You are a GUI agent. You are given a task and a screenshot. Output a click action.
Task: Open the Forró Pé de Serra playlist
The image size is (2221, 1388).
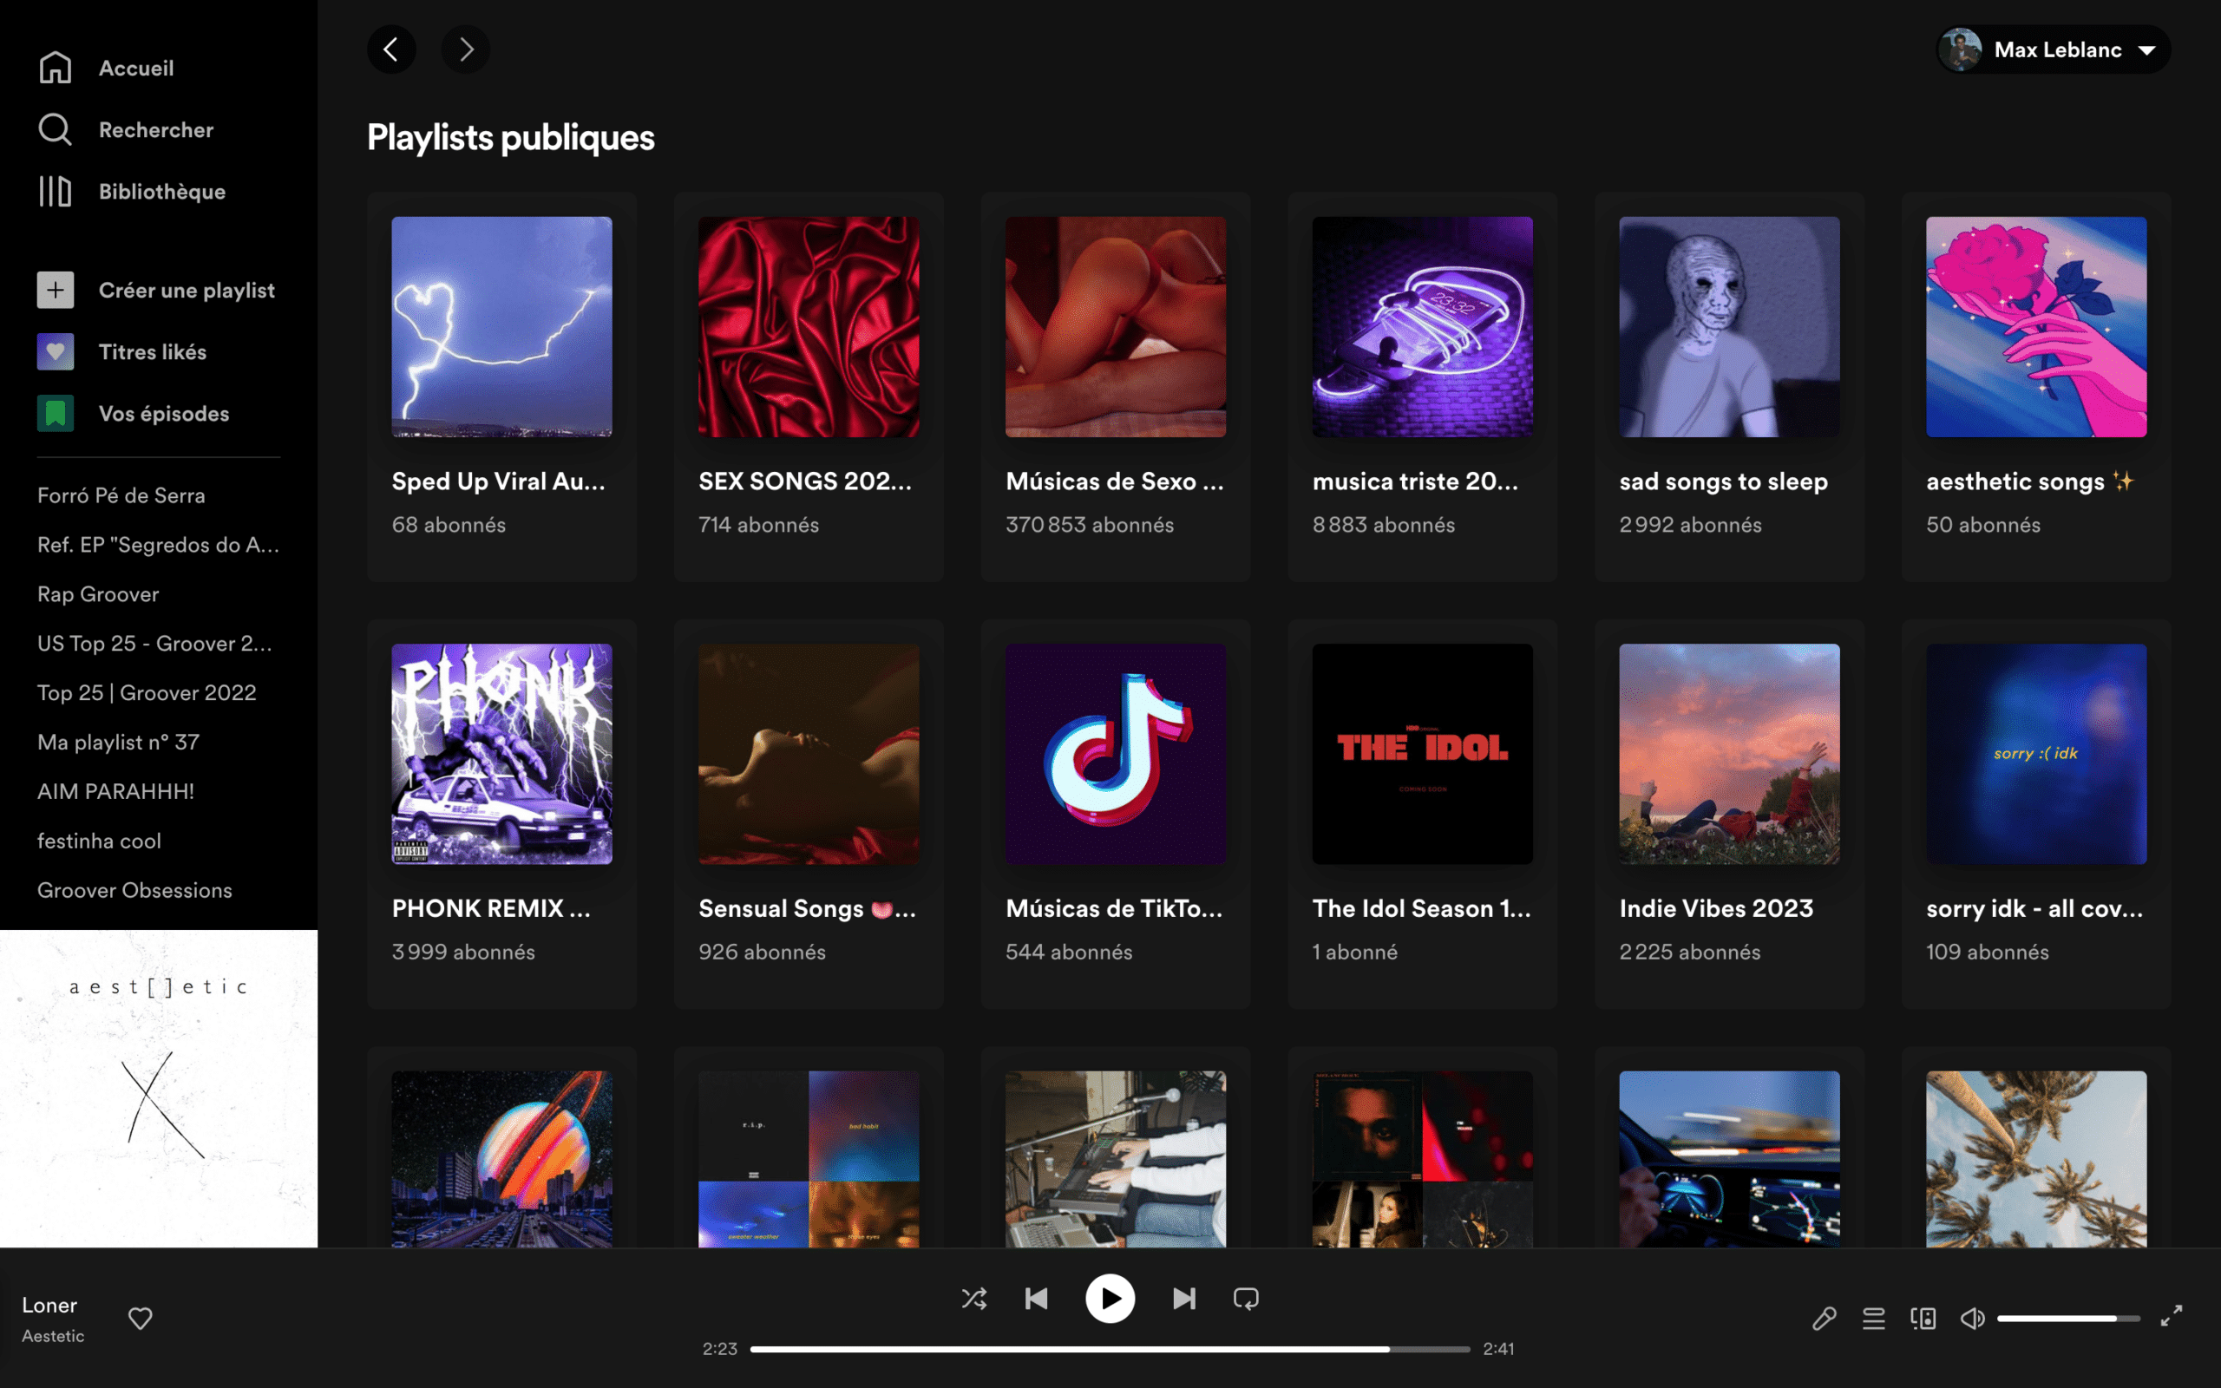point(121,494)
